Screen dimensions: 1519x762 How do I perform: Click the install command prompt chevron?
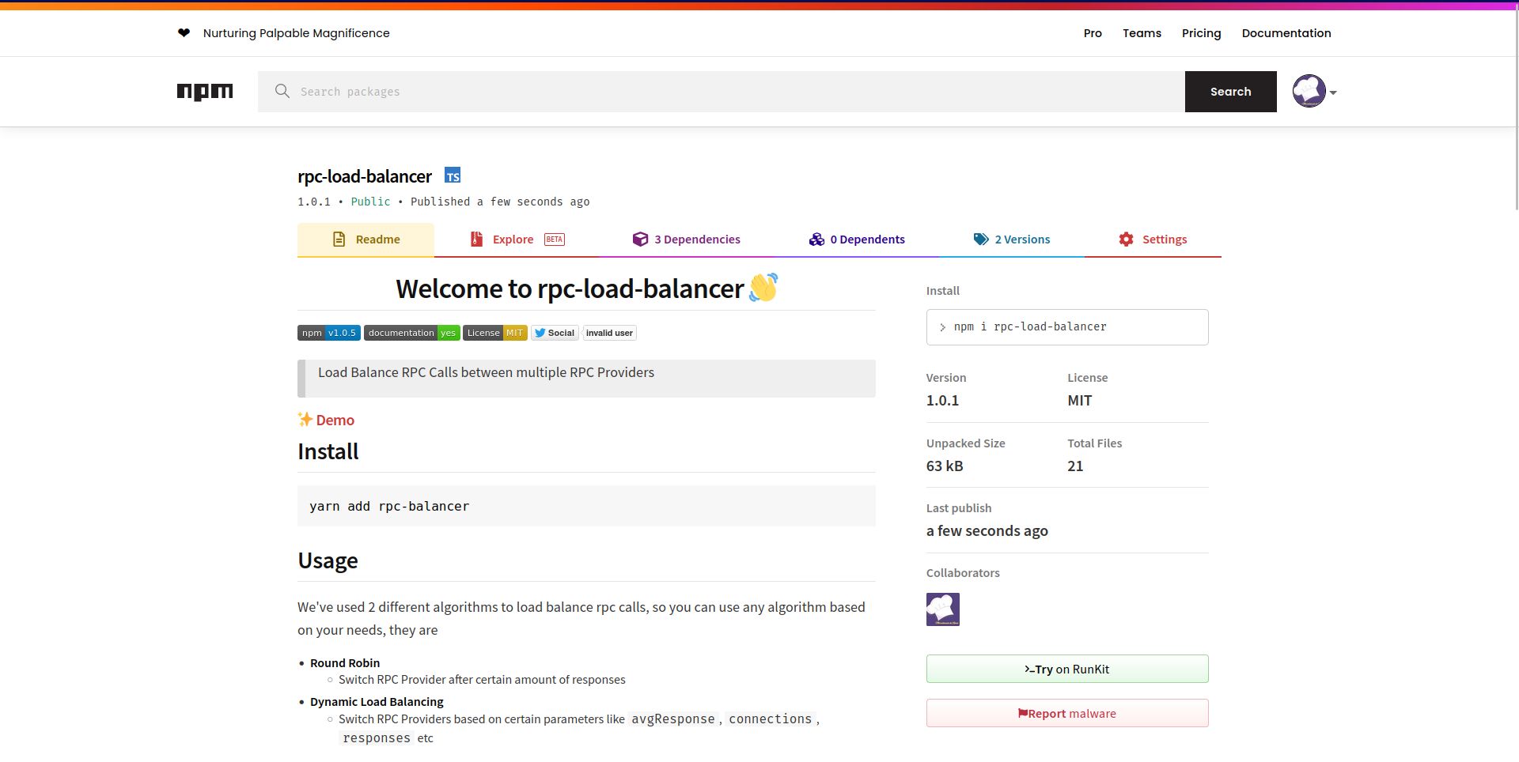942,327
